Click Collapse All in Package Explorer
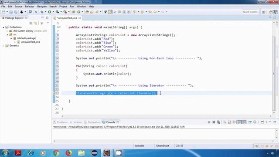The height and width of the screenshot is (157, 279). point(31,23)
